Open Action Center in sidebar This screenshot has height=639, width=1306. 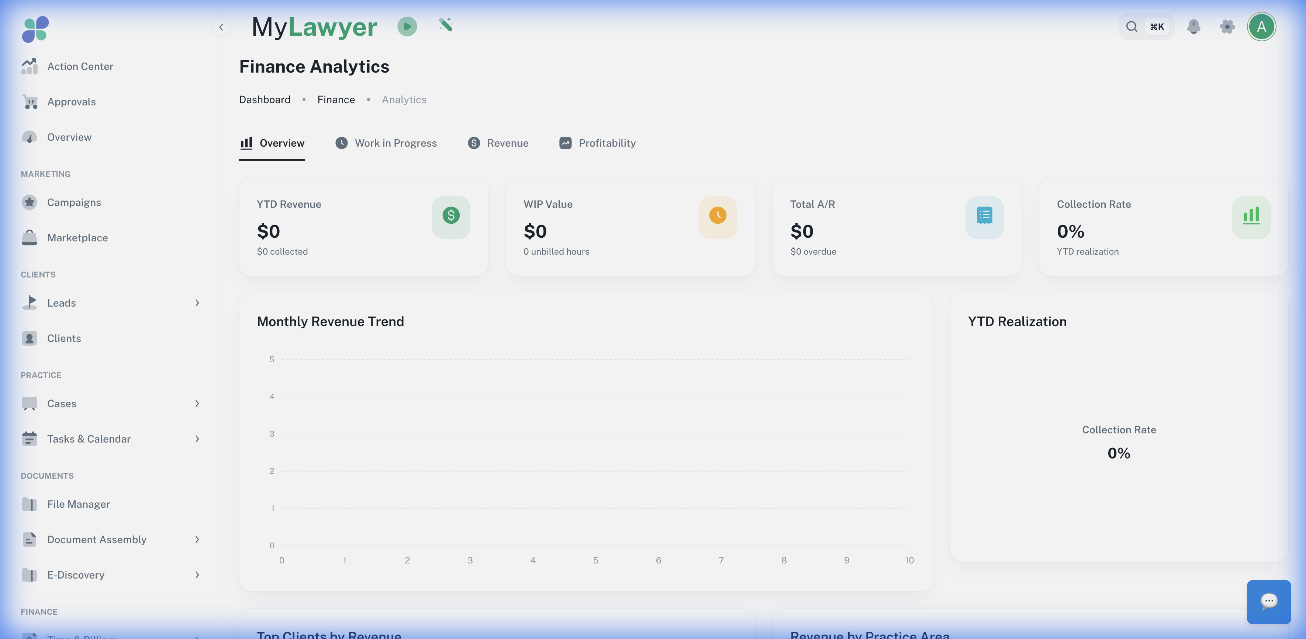pyautogui.click(x=111, y=66)
